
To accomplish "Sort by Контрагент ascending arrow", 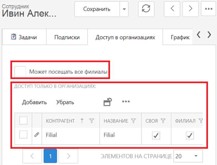I will pyautogui.click(x=82, y=121).
